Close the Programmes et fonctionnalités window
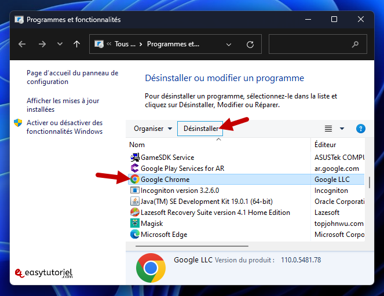 [x=360, y=19]
